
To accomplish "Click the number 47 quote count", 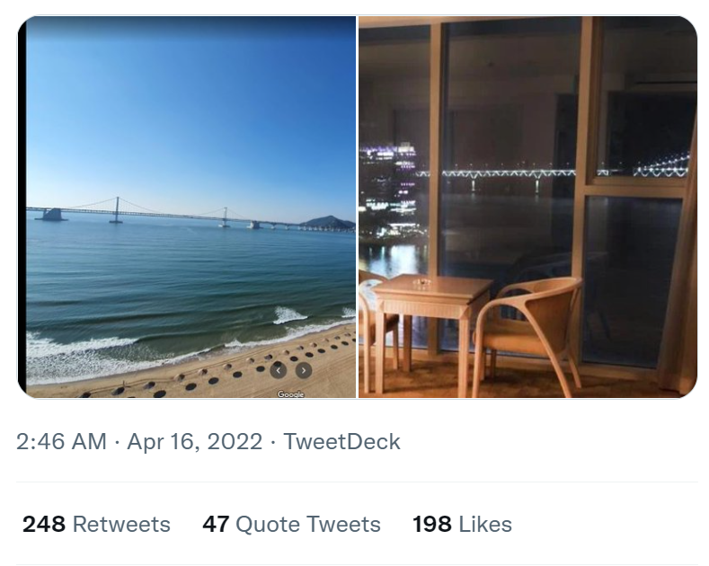I will (x=216, y=525).
